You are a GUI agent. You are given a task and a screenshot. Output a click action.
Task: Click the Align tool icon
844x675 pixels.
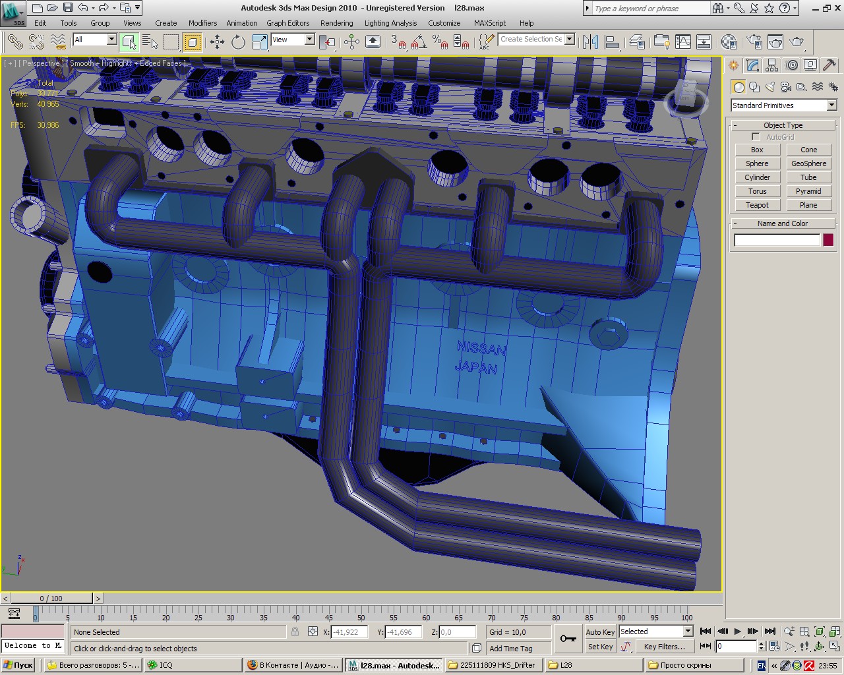point(613,42)
